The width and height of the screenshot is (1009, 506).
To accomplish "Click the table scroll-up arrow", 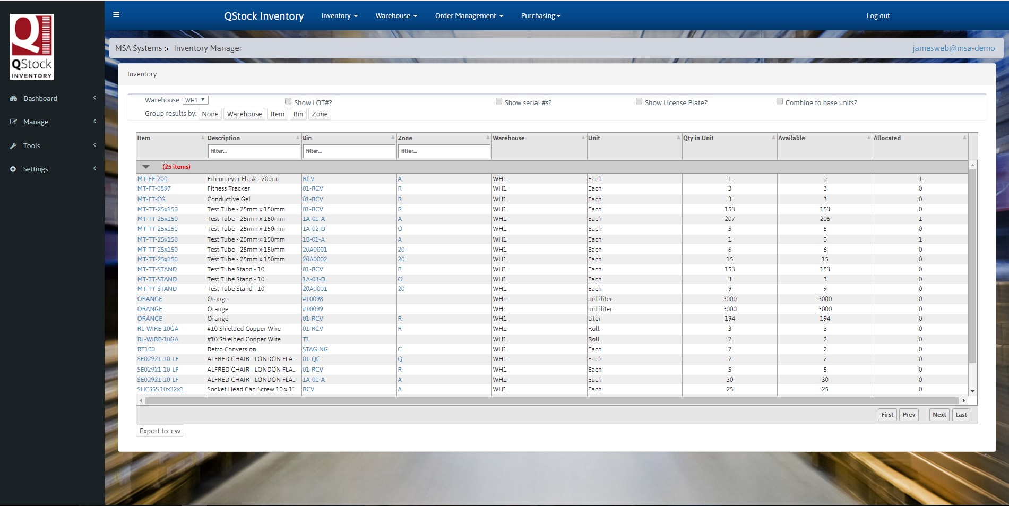I will (x=972, y=165).
